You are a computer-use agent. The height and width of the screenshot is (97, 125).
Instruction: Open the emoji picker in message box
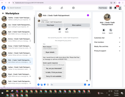click(85, 85)
